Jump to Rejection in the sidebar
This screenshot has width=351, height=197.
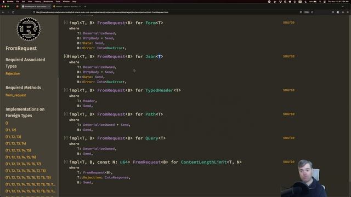(13, 73)
